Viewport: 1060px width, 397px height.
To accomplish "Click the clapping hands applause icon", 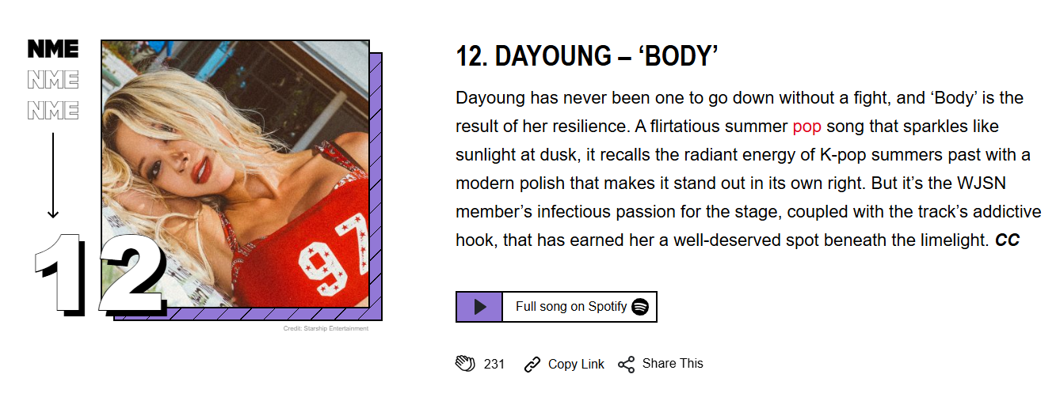I will pyautogui.click(x=465, y=364).
